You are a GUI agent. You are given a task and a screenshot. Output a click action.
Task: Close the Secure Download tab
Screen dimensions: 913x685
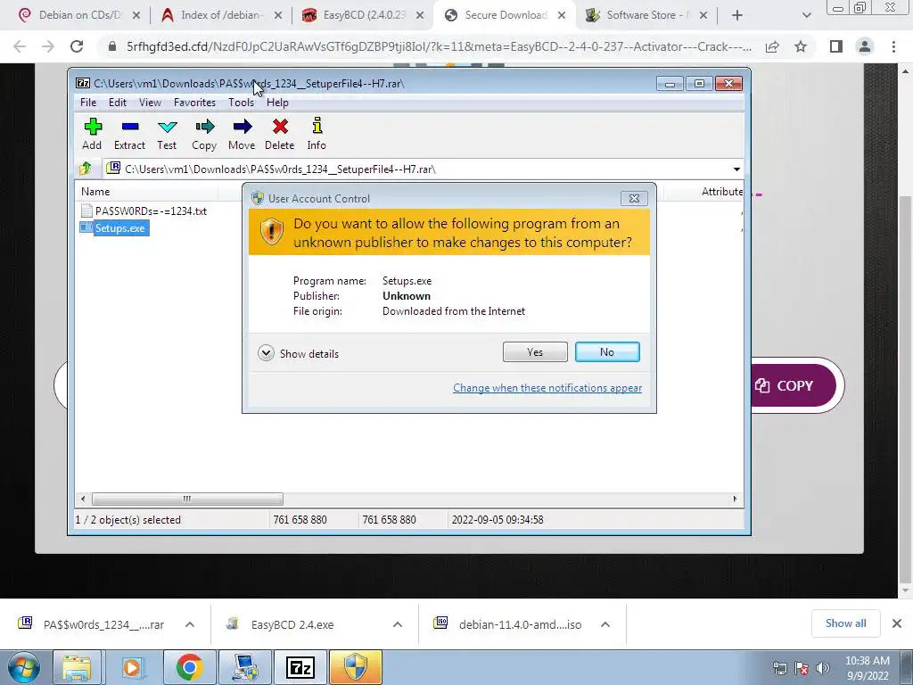click(x=562, y=15)
